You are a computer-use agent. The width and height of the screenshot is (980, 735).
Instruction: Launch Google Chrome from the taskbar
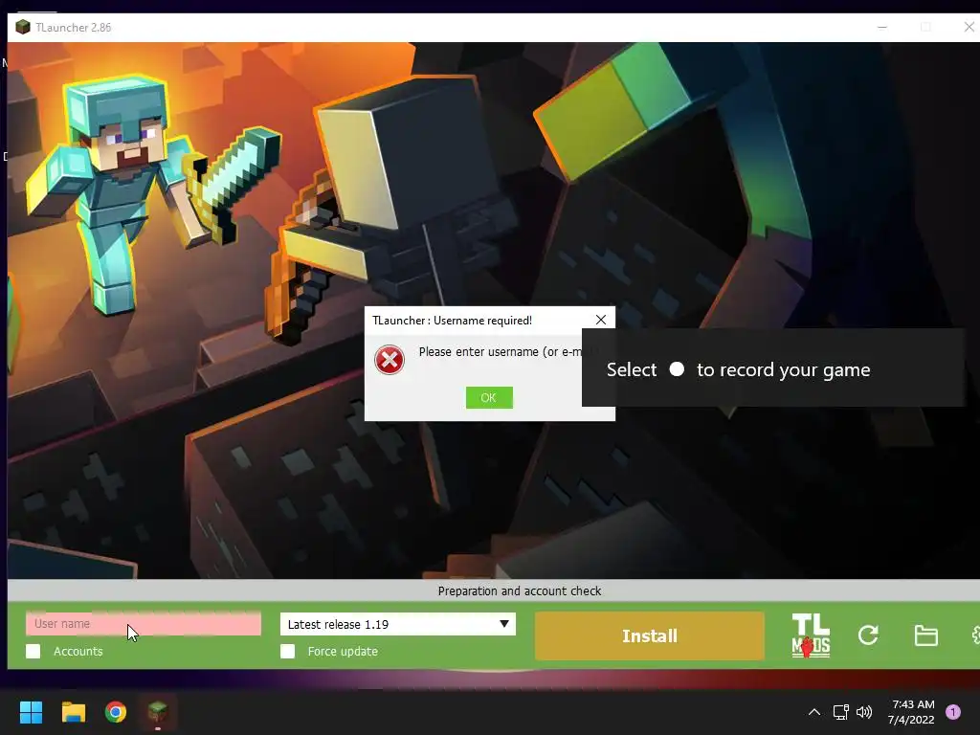point(116,712)
